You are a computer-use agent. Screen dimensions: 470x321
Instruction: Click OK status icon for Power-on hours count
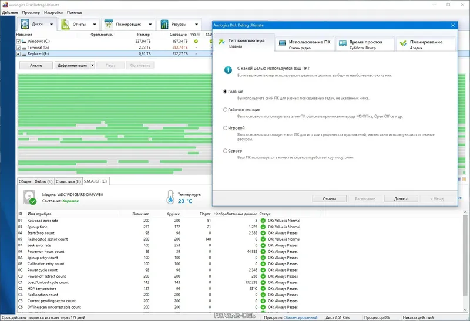pos(263,252)
